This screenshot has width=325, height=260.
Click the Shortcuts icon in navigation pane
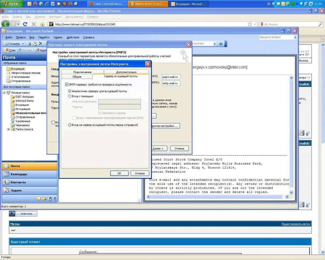[50, 199]
